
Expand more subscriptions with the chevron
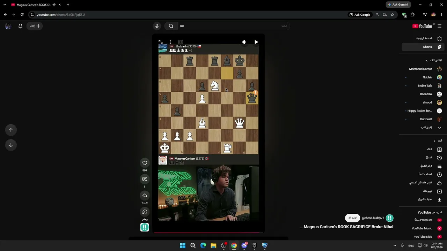(x=439, y=128)
